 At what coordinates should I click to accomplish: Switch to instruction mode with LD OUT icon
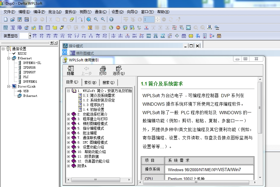pos(6,28)
